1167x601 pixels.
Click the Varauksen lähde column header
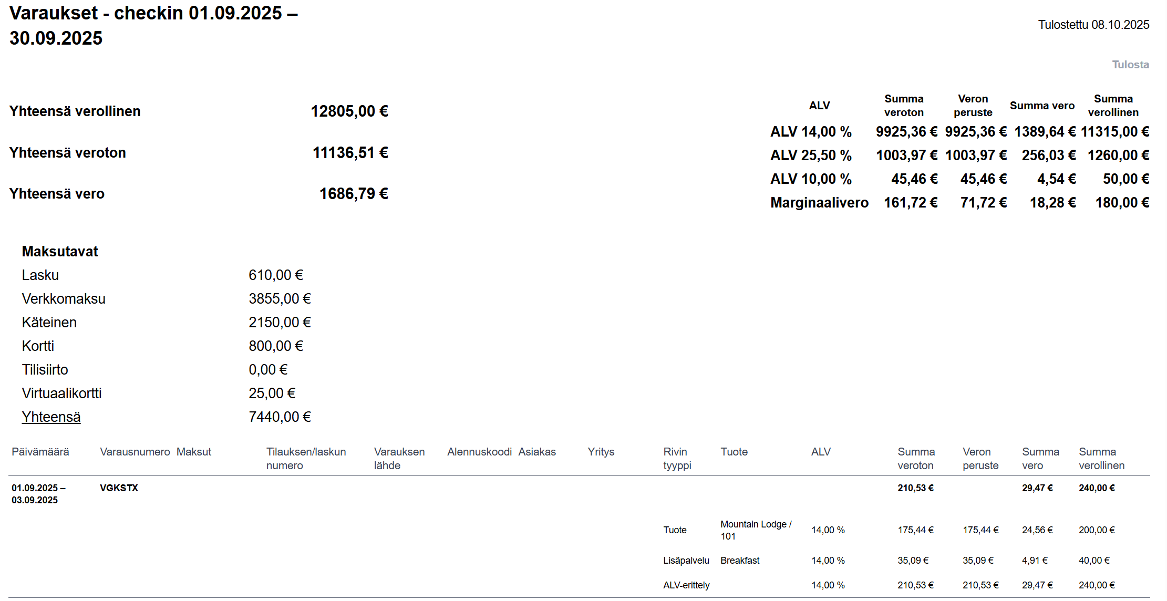(x=399, y=458)
